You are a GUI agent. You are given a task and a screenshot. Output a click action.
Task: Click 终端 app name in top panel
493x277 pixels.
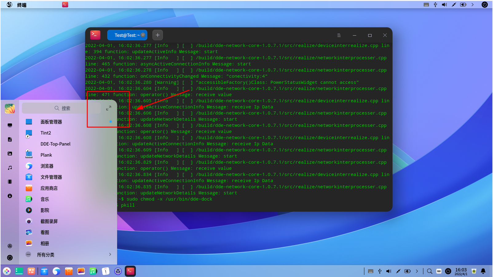pyautogui.click(x=22, y=5)
